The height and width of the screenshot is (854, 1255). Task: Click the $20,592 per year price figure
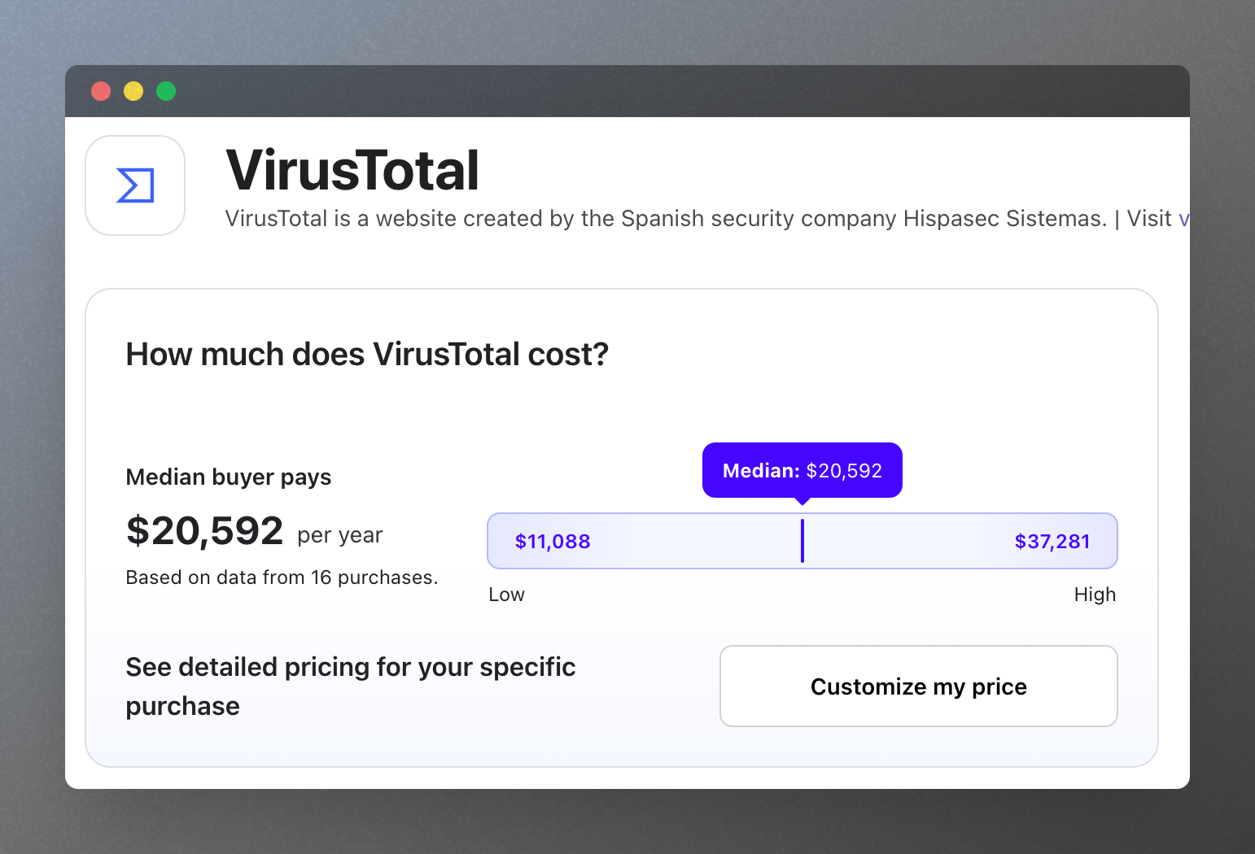coord(205,531)
